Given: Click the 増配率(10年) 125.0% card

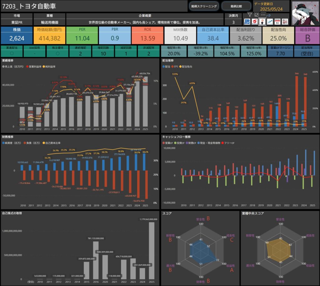Looking at the screenshot, I should [254, 51].
